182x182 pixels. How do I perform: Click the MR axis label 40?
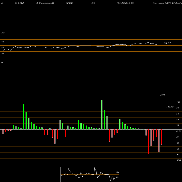click(178, 120)
